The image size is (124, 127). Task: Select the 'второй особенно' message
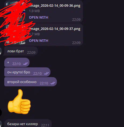coord(31,82)
